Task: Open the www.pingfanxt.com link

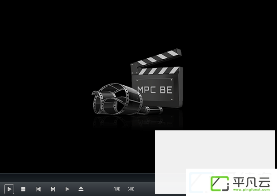Action: pyautogui.click(x=252, y=190)
